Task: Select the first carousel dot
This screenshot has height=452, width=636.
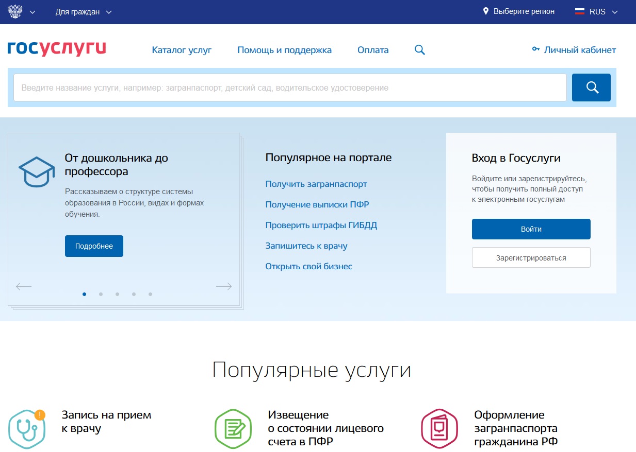Action: pyautogui.click(x=84, y=294)
